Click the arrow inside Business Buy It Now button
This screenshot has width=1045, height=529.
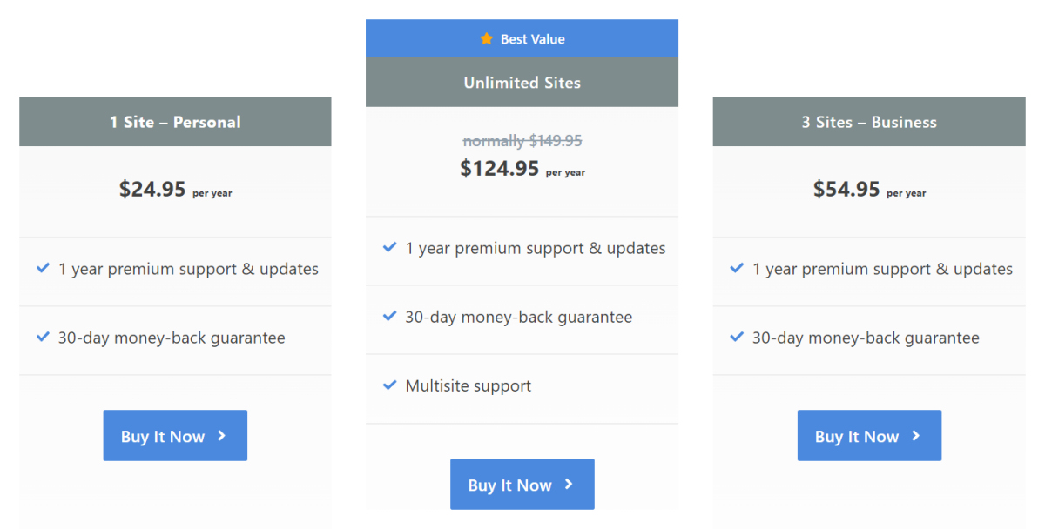(915, 435)
